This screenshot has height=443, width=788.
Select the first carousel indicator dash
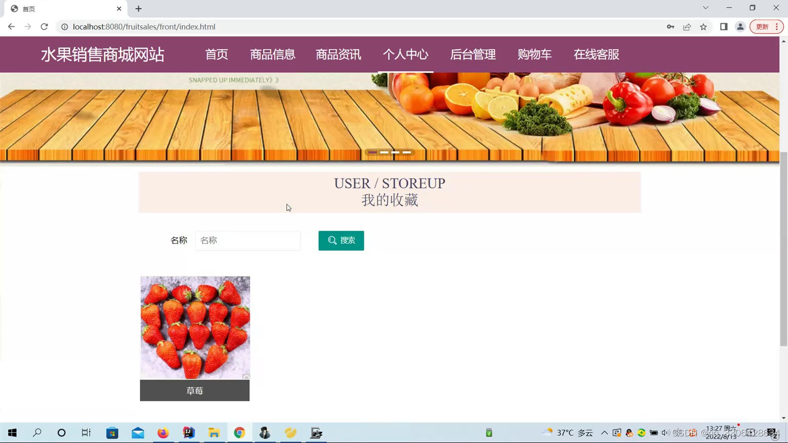pyautogui.click(x=372, y=152)
